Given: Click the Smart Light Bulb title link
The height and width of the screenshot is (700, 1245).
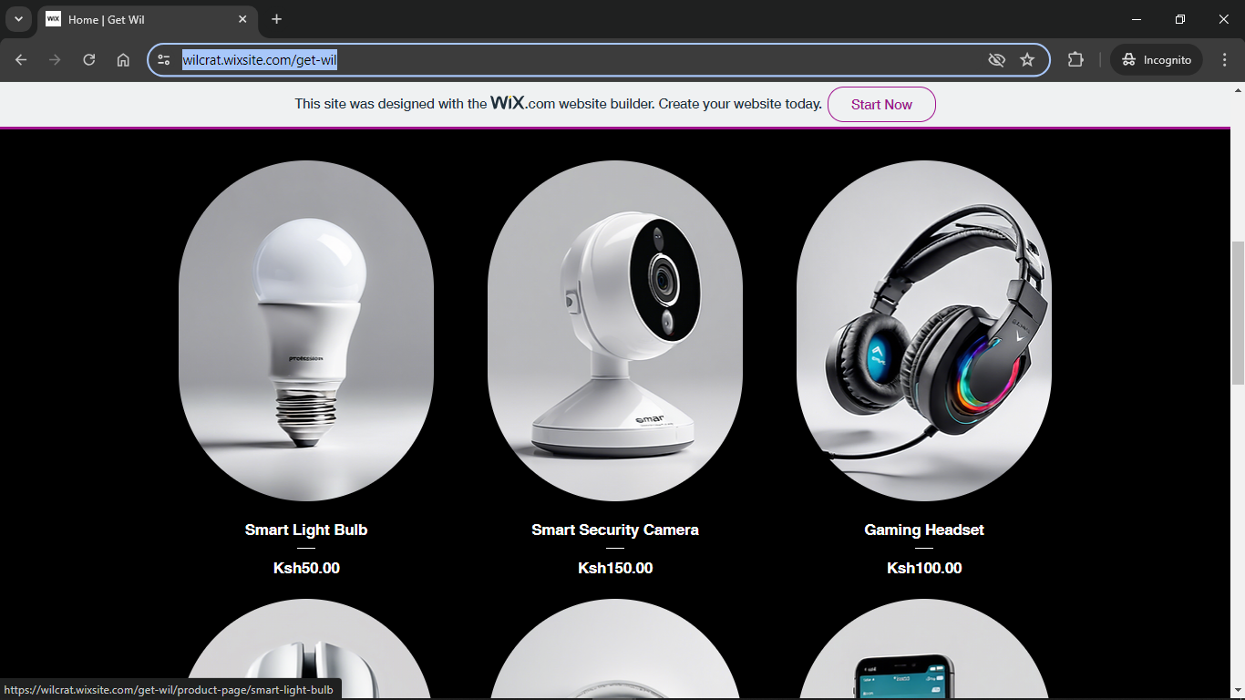Looking at the screenshot, I should tap(306, 530).
